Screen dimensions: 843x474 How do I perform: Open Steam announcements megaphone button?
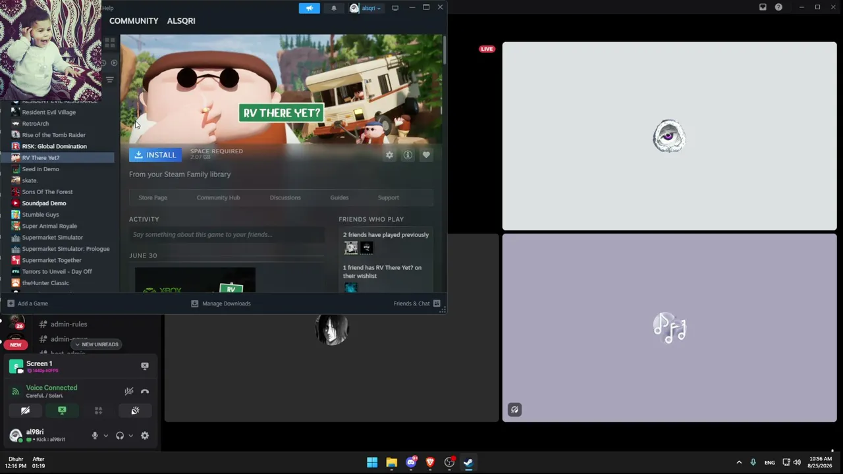(309, 8)
